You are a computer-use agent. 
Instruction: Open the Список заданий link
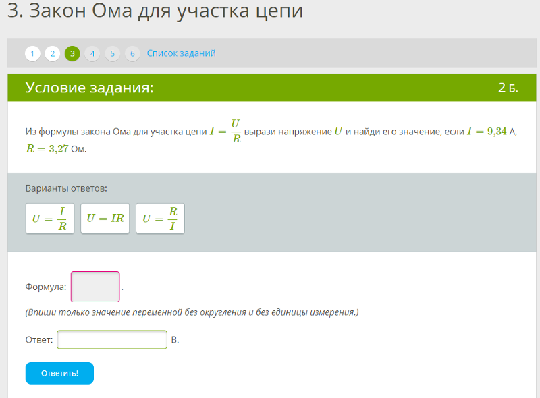[x=181, y=53]
